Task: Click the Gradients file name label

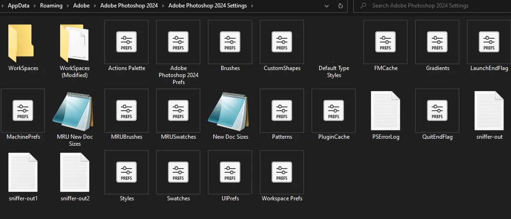Action: point(438,68)
